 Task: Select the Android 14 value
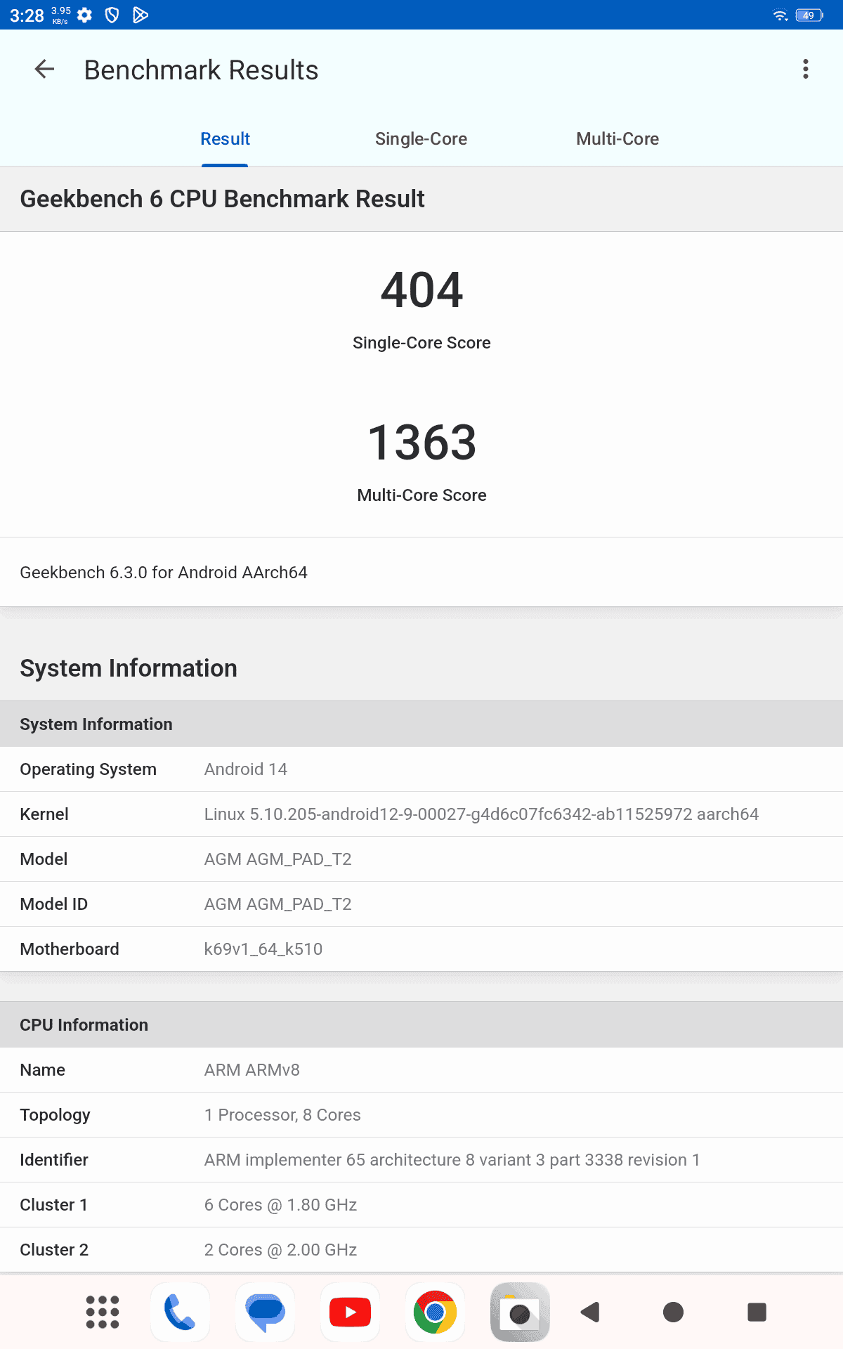[x=246, y=769]
